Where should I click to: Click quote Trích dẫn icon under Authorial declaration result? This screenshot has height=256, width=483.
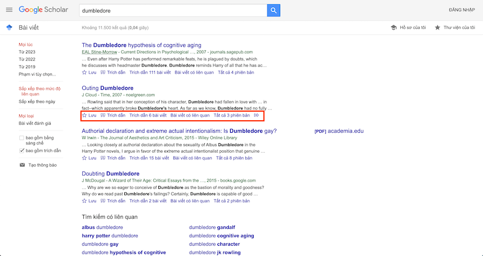click(x=103, y=158)
